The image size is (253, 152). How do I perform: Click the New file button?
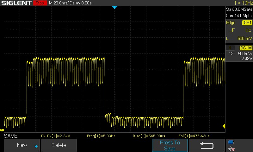click(x=22, y=145)
